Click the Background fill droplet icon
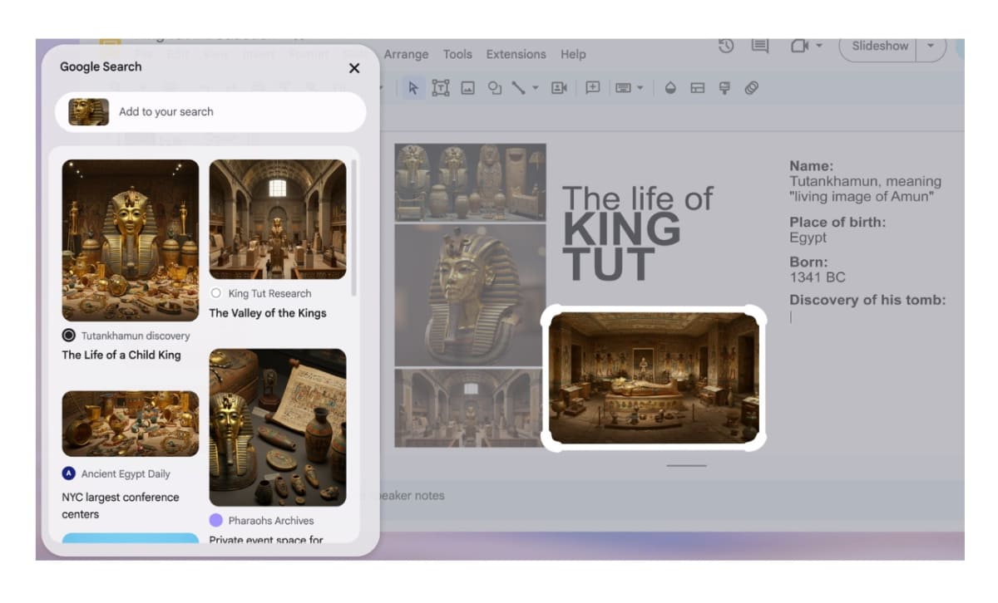Image resolution: width=998 pixels, height=603 pixels. tap(670, 88)
